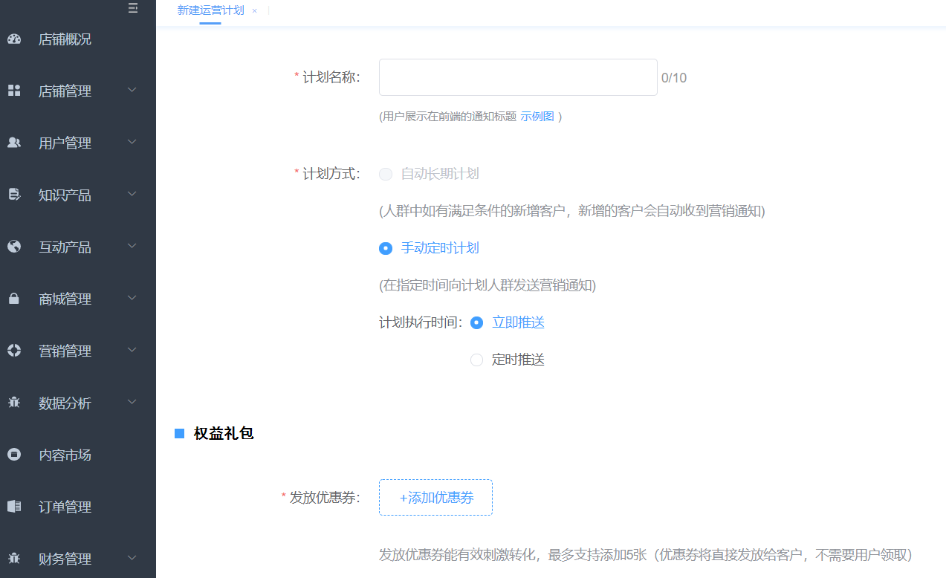
Task: Expand the 财务管理 submenu arrow
Action: tap(132, 558)
